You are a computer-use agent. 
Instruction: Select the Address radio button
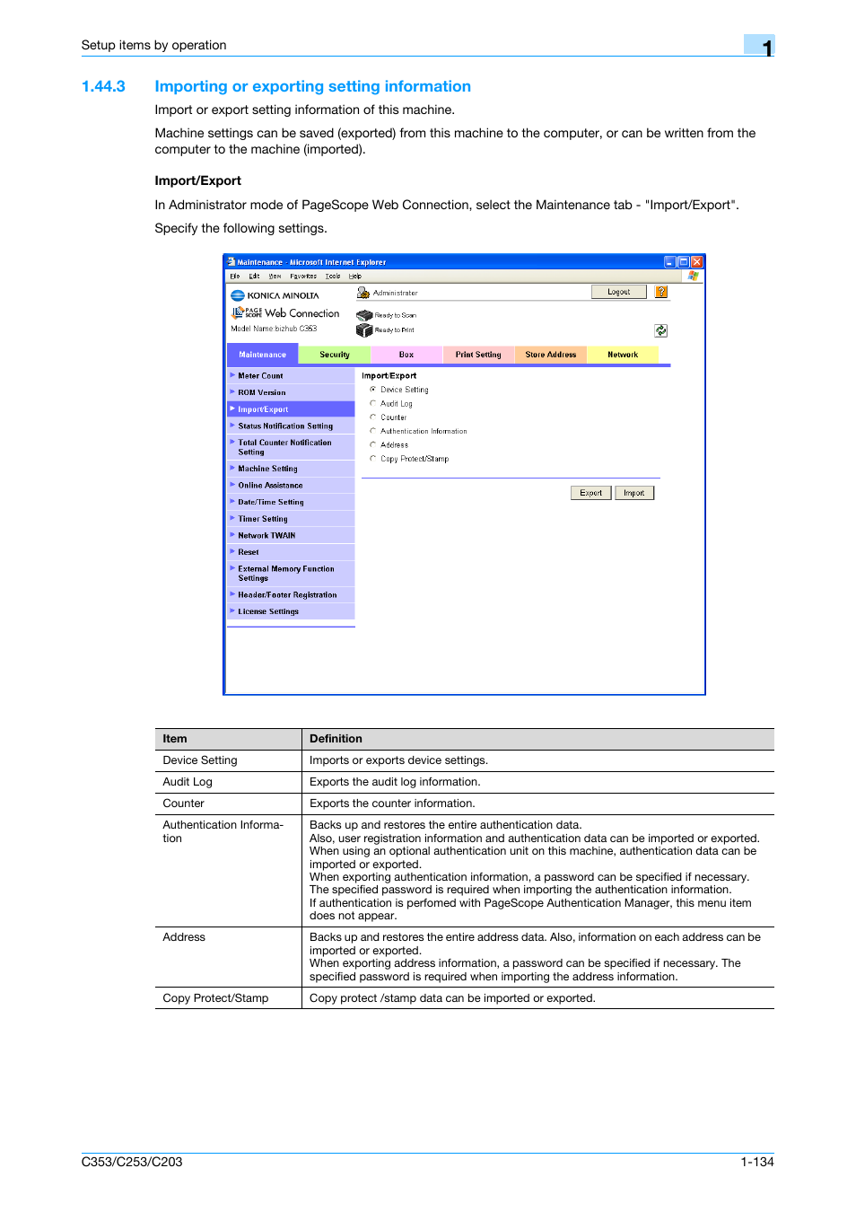point(373,444)
